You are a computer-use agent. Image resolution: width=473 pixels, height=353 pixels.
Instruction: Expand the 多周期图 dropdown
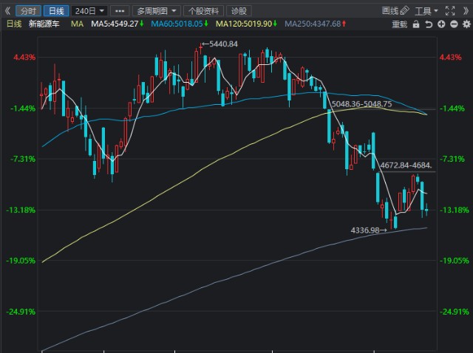tap(156, 11)
